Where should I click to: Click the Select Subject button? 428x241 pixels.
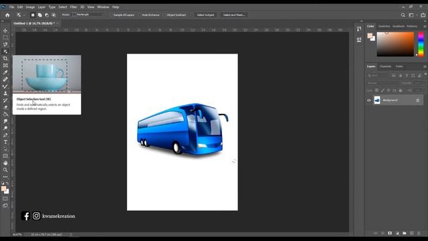(205, 15)
